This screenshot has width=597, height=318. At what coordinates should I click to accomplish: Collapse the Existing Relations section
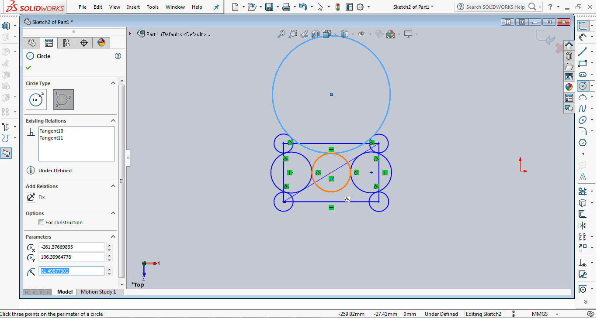pyautogui.click(x=113, y=121)
